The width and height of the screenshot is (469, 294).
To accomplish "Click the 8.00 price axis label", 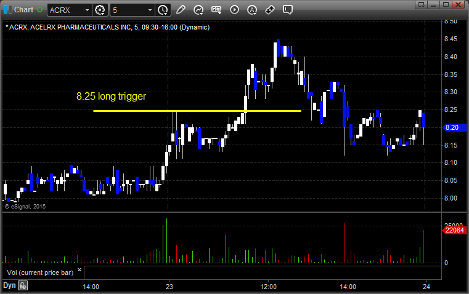I will 451,198.
